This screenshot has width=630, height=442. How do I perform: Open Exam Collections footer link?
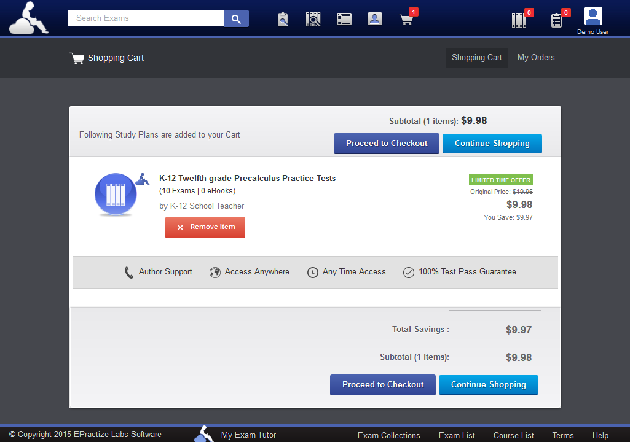pos(388,435)
